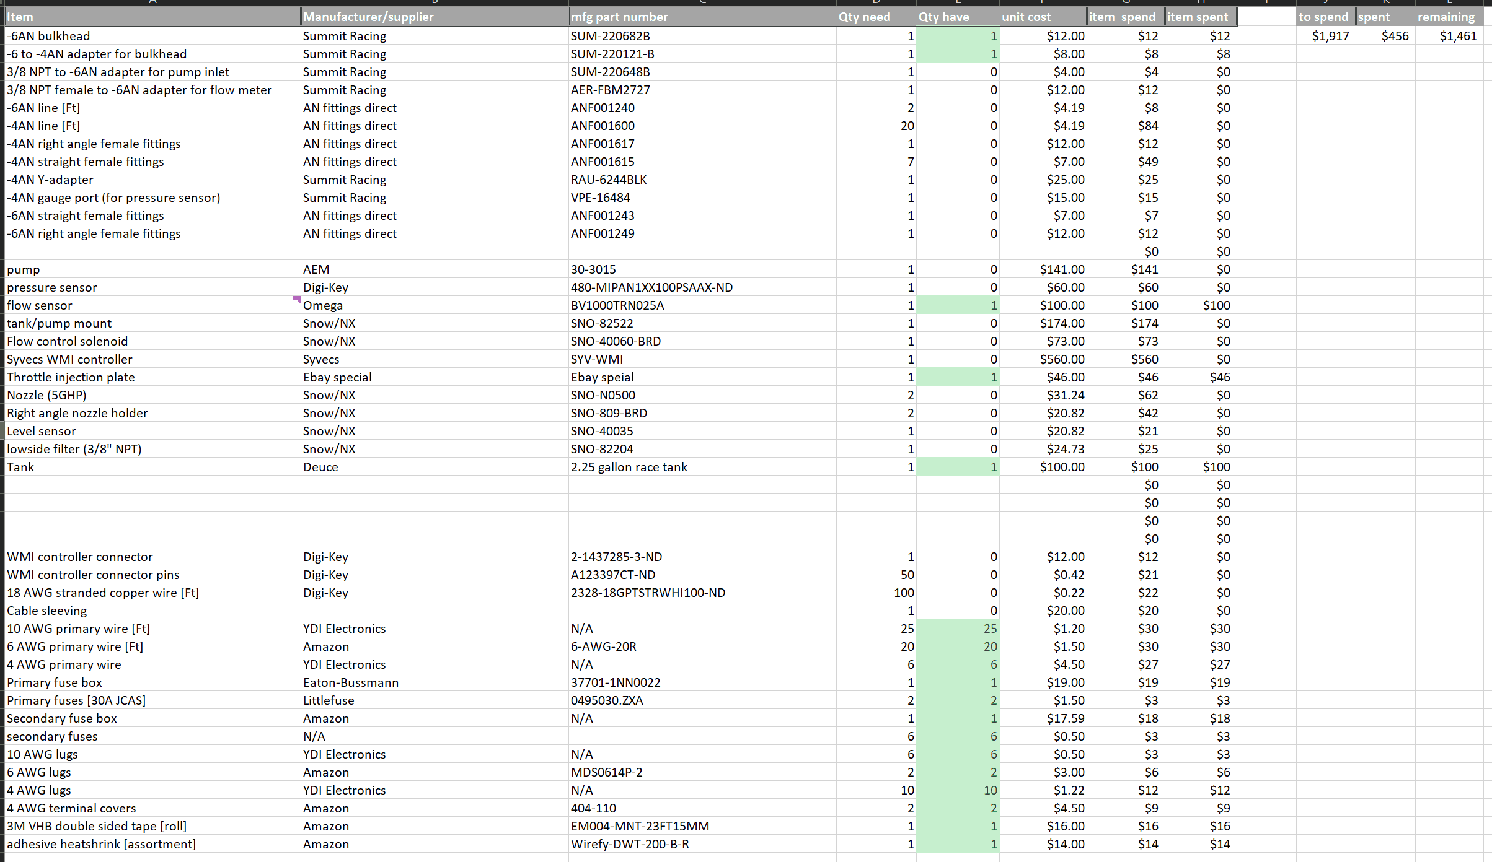Viewport: 1492px width, 862px height.
Task: Select part number SNO-40060-BRD
Action: [x=702, y=341]
